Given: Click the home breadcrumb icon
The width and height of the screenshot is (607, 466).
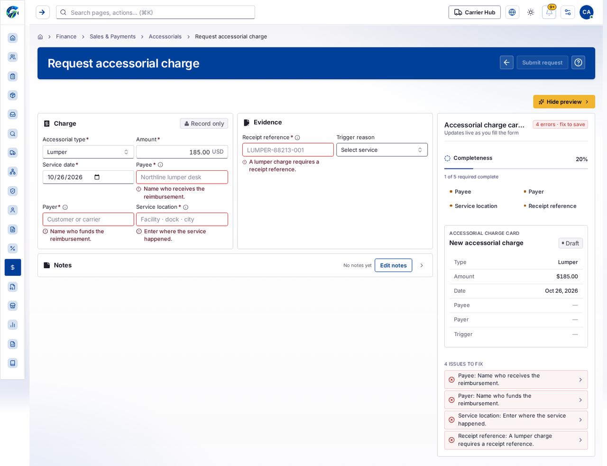Looking at the screenshot, I should [x=40, y=37].
